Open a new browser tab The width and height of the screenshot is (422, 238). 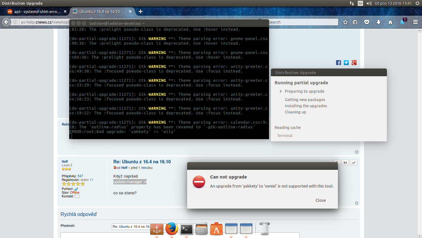pos(141,11)
